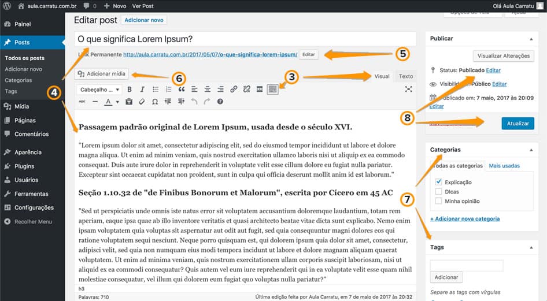The image size is (547, 301).
Task: Click the WordPress logo in admin bar
Action: point(7,6)
